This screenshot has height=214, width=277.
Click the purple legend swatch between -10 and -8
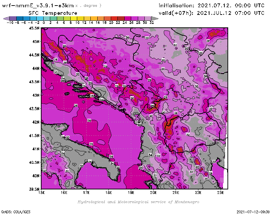click(x=13, y=18)
